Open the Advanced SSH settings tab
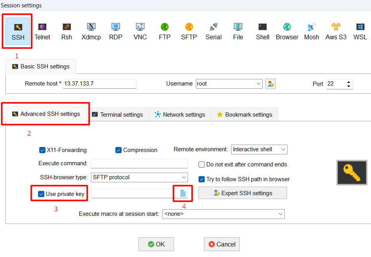 46,114
